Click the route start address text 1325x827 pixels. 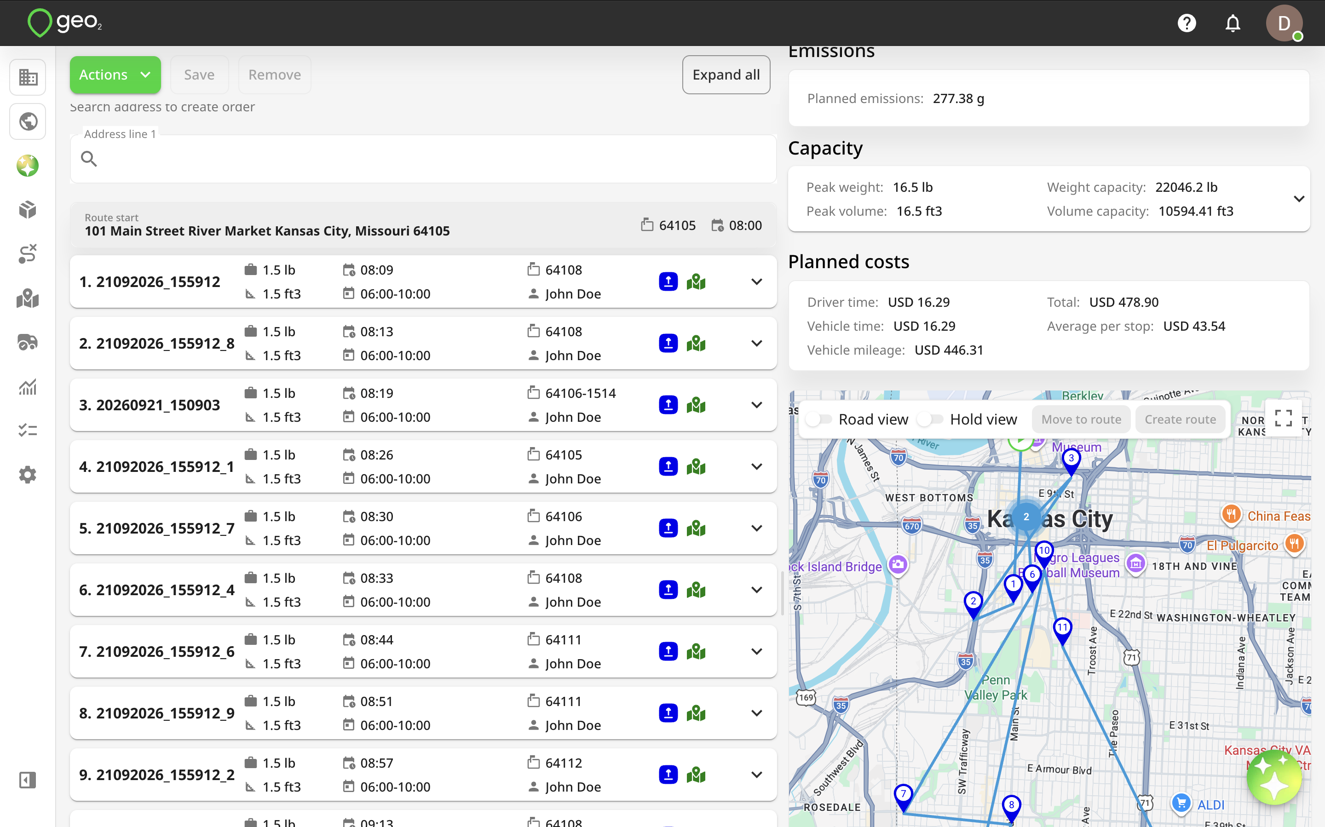(x=267, y=231)
